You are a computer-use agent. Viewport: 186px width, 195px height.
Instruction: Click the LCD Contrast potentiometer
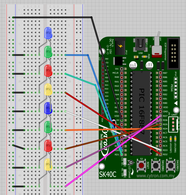(x=131, y=162)
